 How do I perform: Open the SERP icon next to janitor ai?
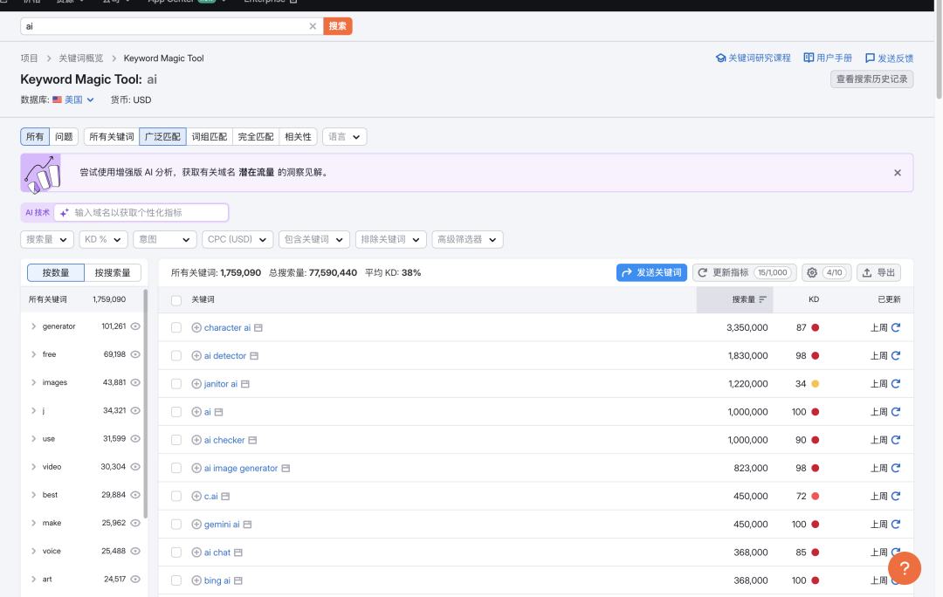[245, 384]
